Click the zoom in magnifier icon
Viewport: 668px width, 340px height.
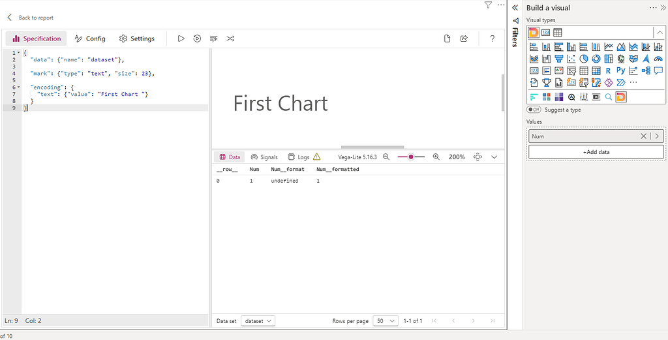click(x=436, y=157)
